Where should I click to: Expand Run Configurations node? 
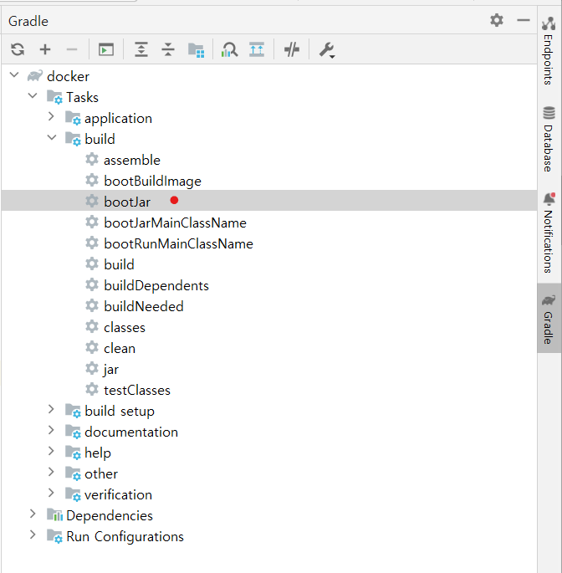(33, 535)
